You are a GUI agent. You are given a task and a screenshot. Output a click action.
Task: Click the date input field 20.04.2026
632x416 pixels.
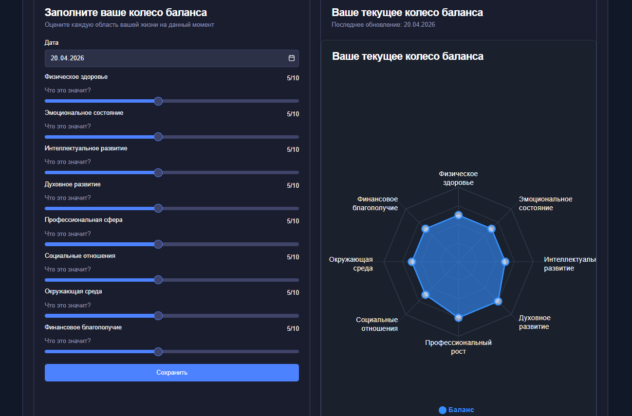pyautogui.click(x=166, y=58)
